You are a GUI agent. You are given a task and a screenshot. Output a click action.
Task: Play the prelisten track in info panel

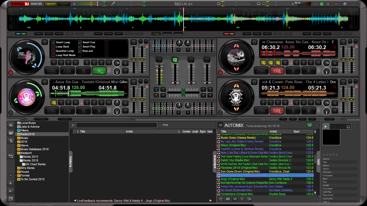(x=326, y=127)
